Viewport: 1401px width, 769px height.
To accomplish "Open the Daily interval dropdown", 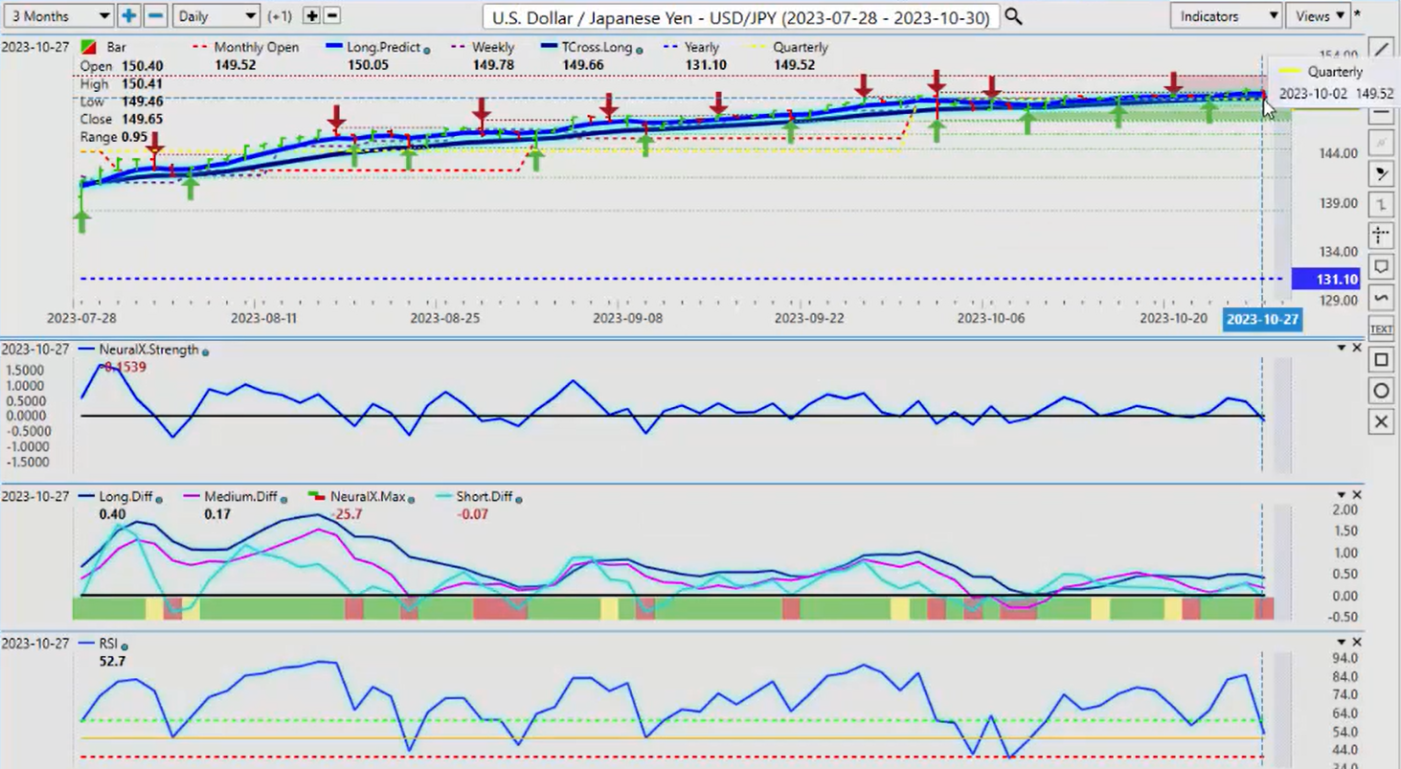I will [x=216, y=15].
